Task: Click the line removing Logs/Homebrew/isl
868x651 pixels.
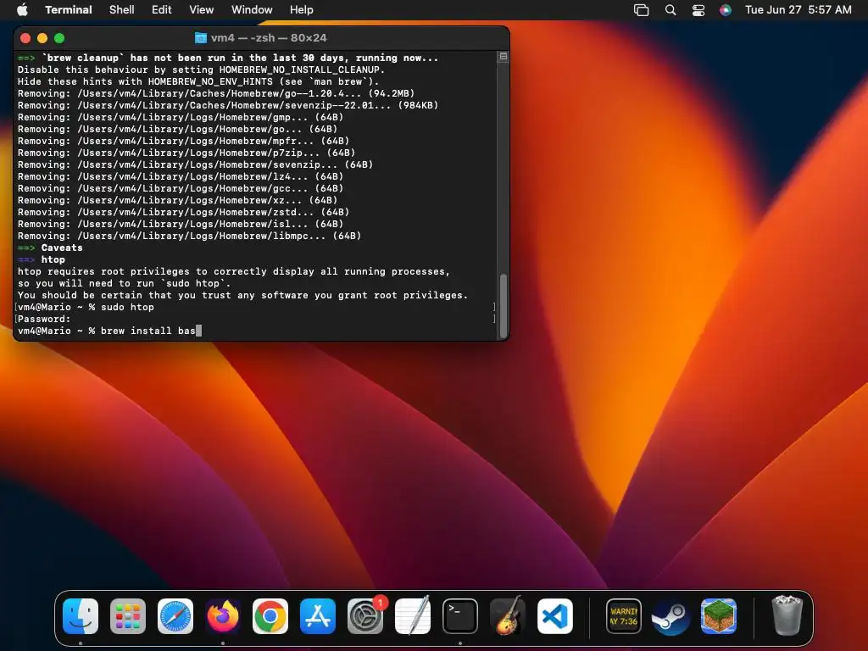Action: point(181,224)
